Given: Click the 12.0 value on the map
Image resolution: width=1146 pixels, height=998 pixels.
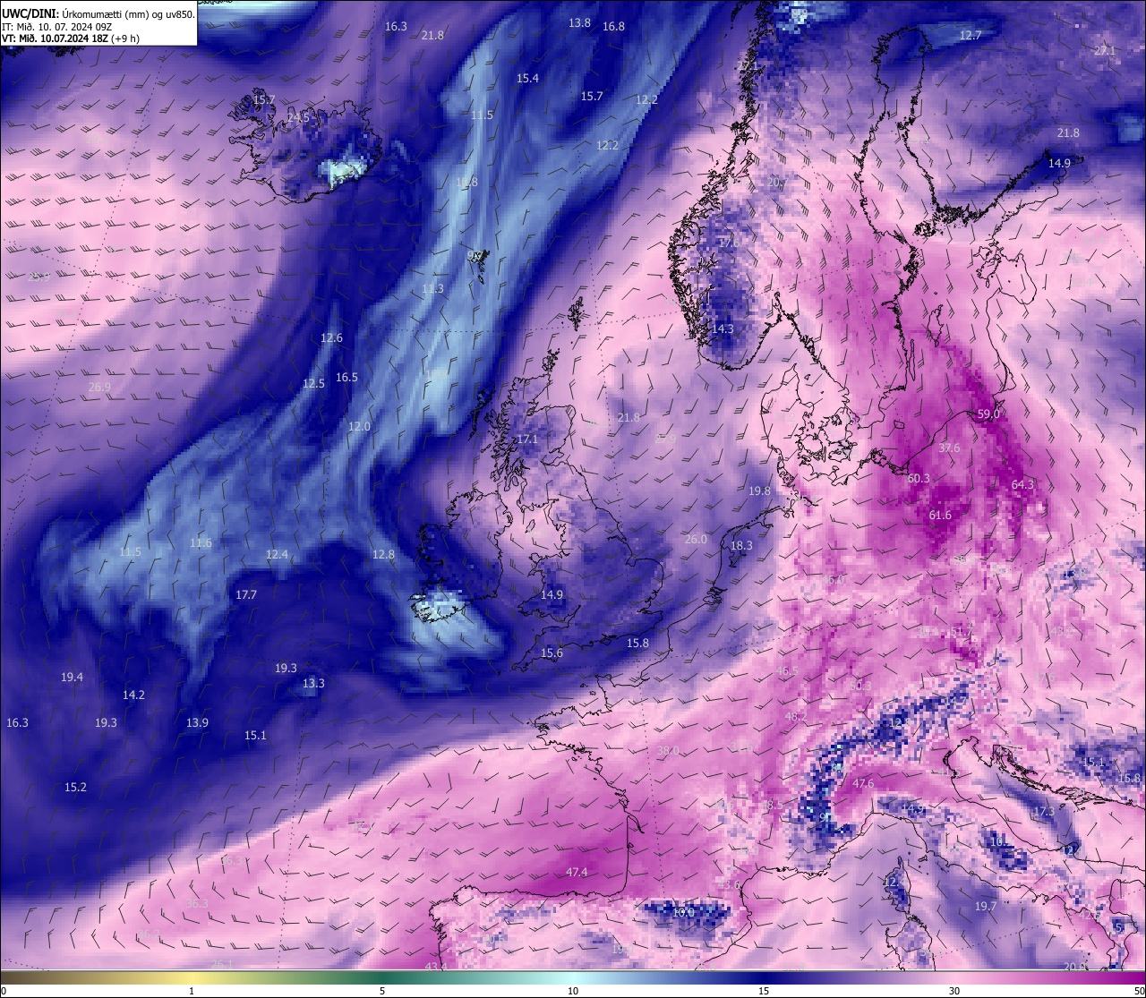Looking at the screenshot, I should pos(359,426).
